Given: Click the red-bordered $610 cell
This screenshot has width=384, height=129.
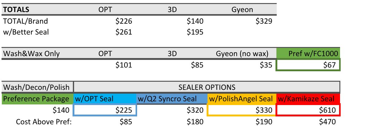Looking at the screenshot, I should click(308, 110).
